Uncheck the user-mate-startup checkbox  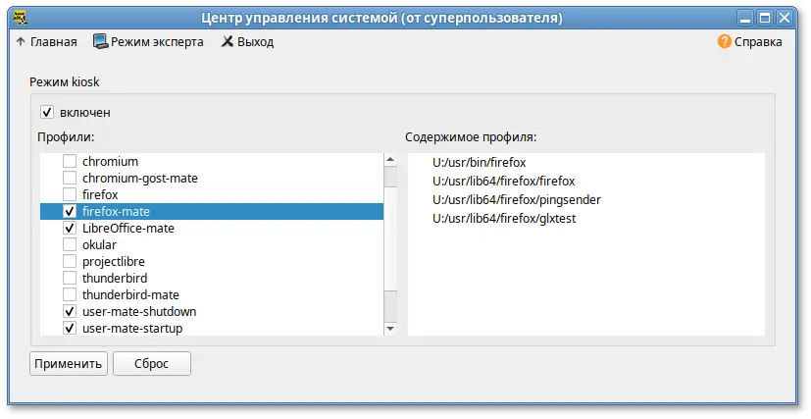(x=70, y=328)
